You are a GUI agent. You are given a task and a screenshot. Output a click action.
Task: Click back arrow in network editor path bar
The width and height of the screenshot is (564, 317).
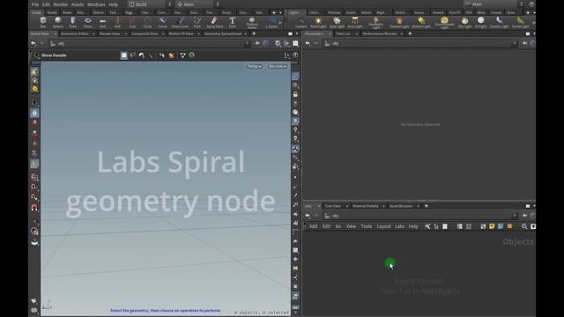[308, 216]
